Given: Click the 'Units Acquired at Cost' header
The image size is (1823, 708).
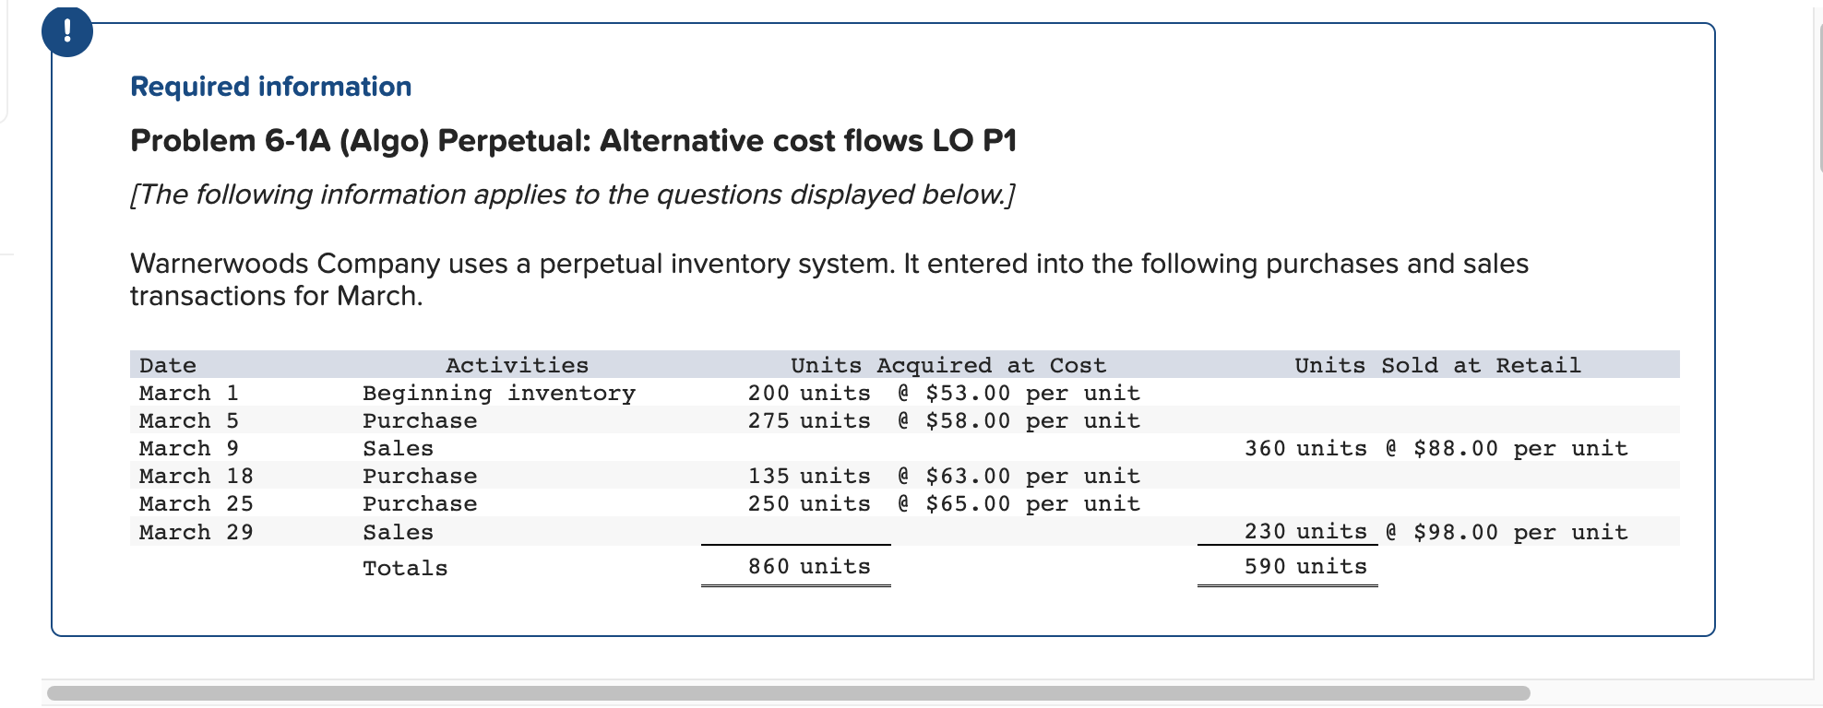Looking at the screenshot, I should (x=948, y=365).
